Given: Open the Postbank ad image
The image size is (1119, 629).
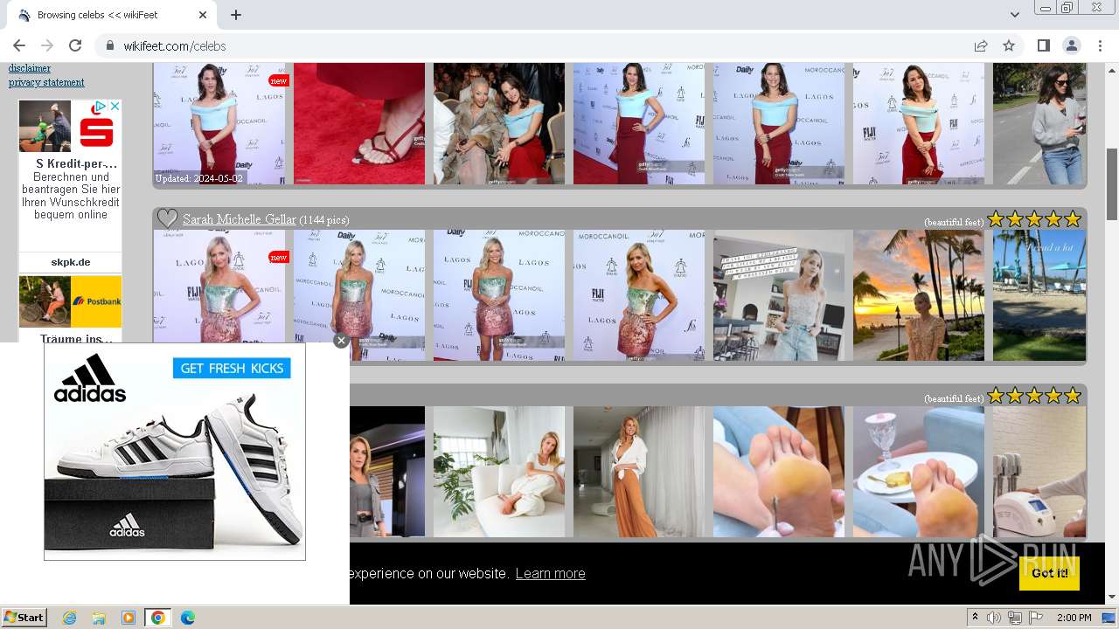Looking at the screenshot, I should [70, 301].
